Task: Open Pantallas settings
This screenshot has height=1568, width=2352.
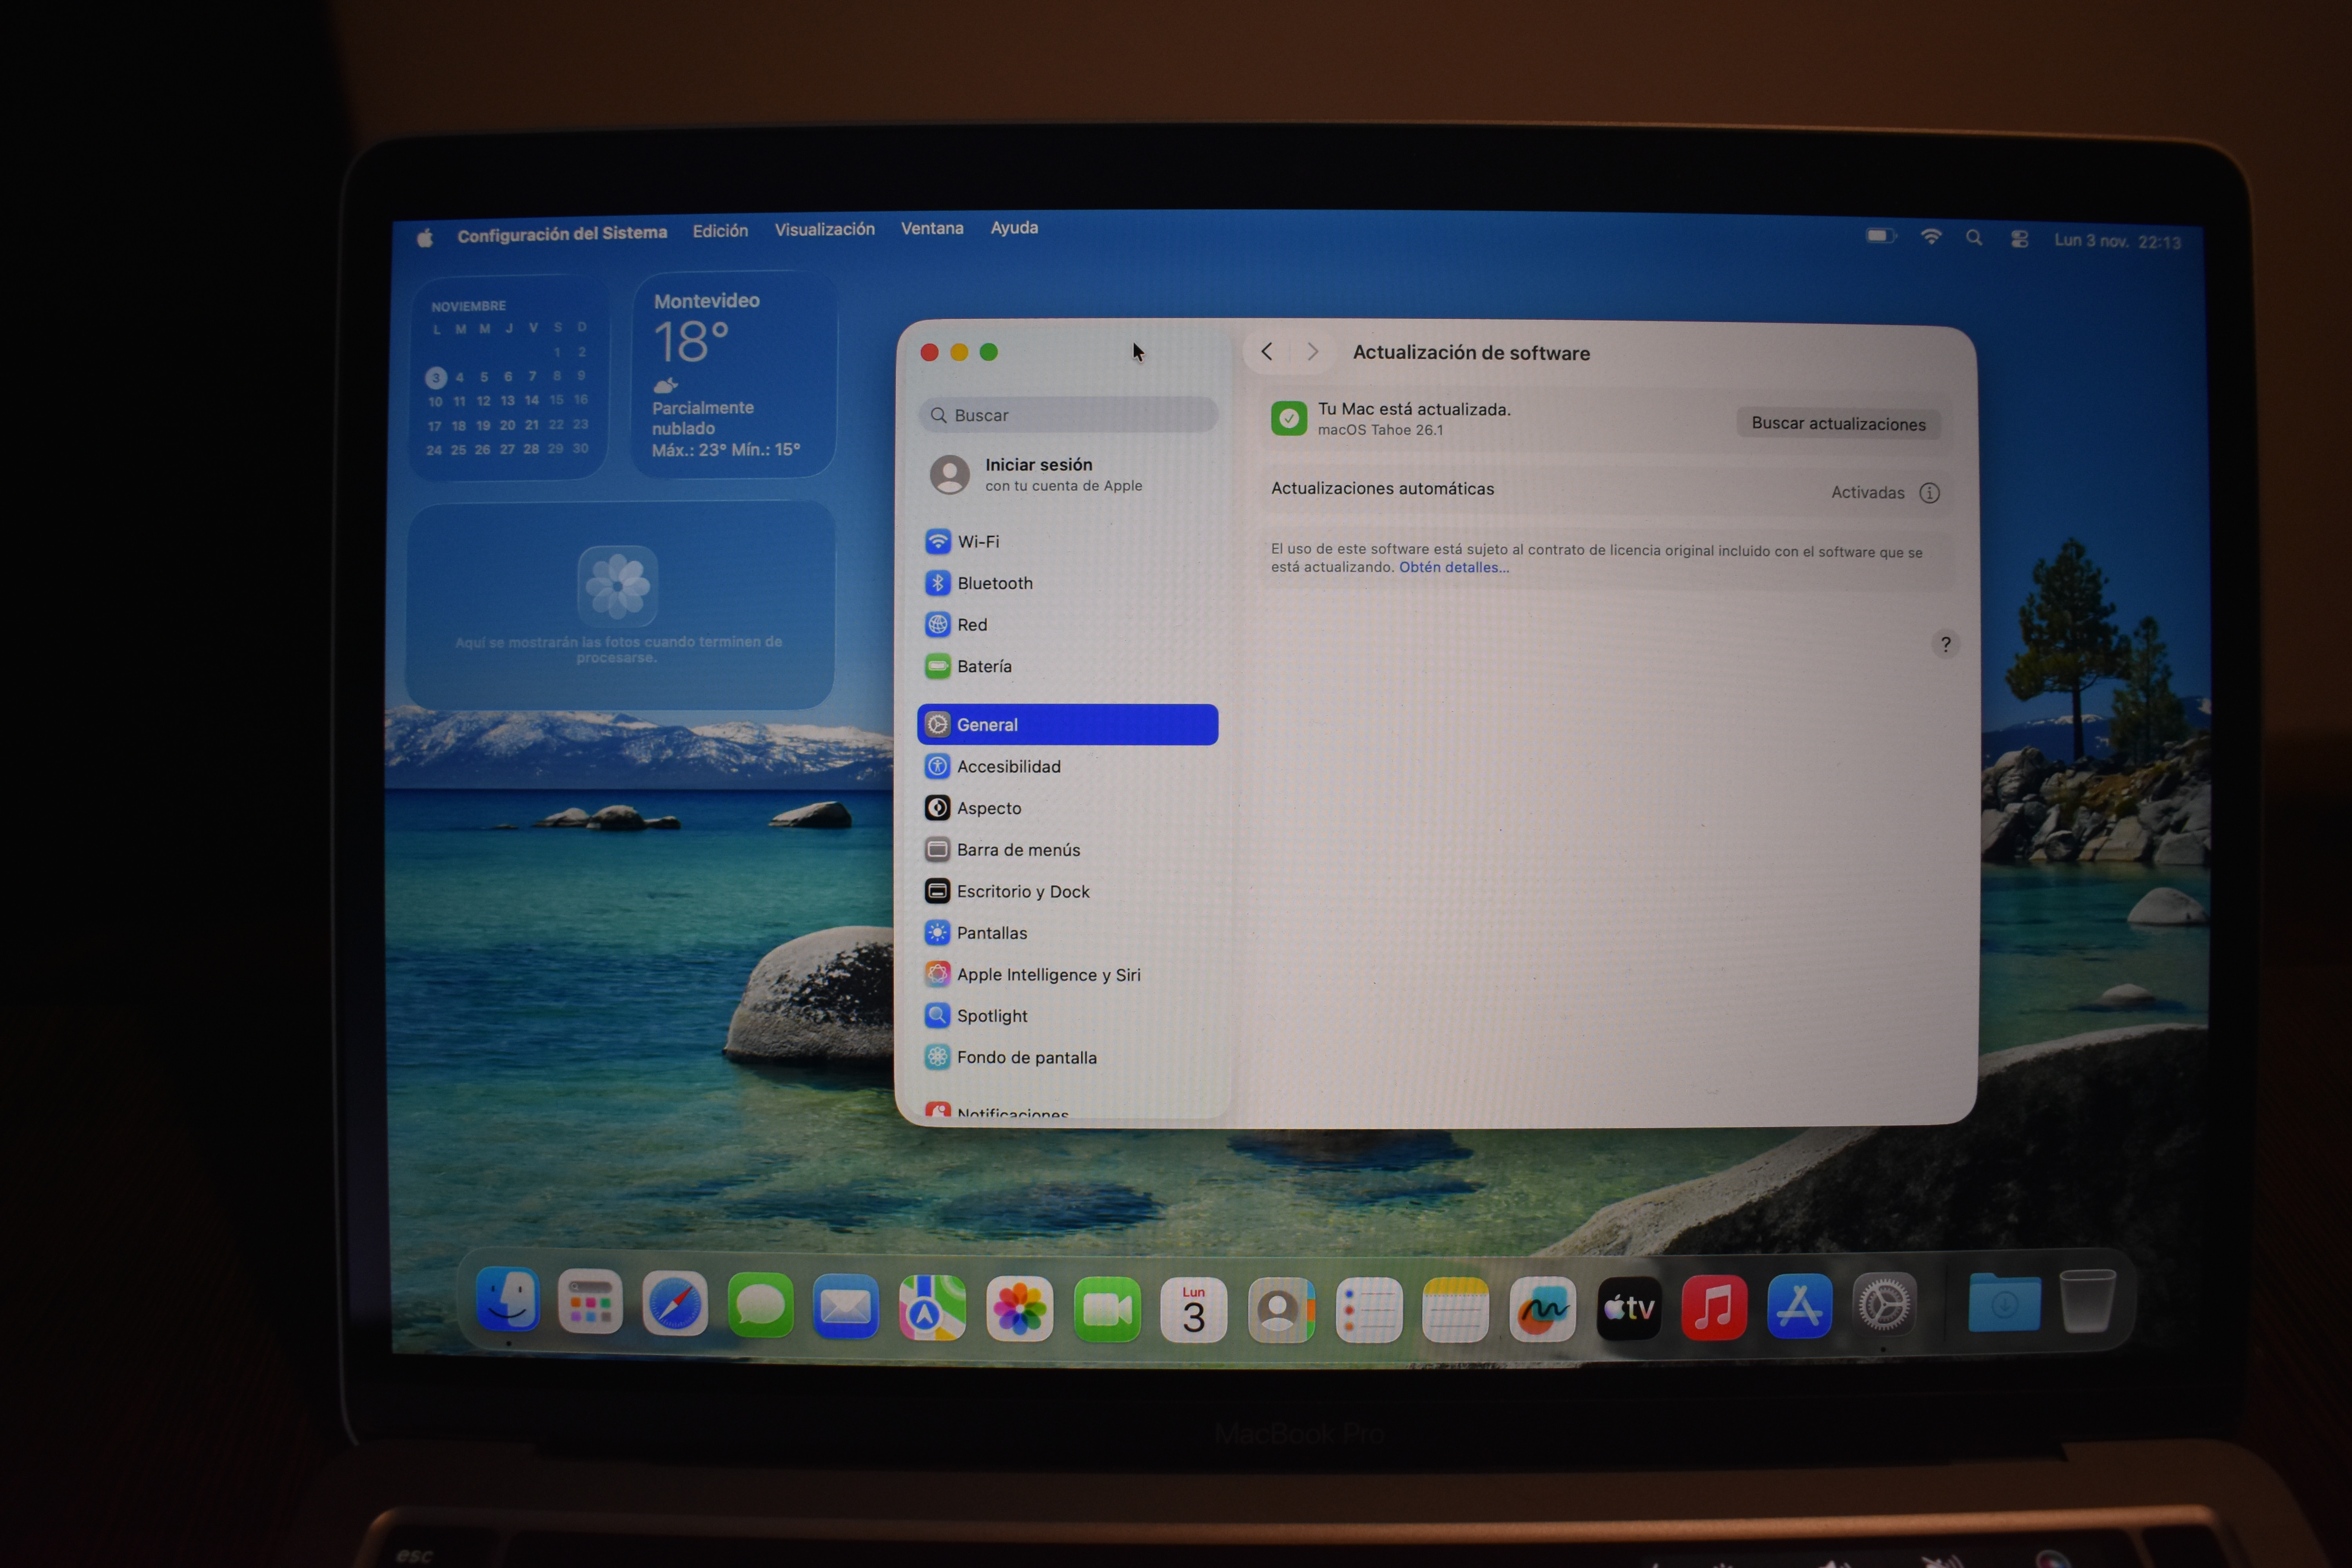Action: (1067, 933)
